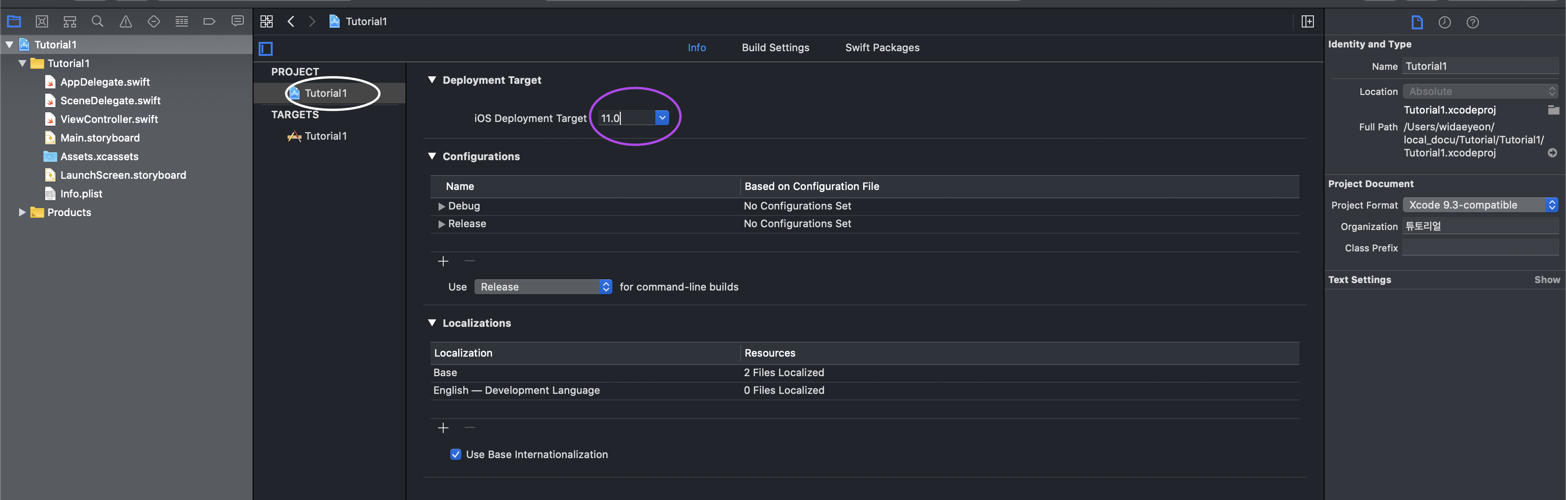Click the Based on Configuration File header
The height and width of the screenshot is (500, 1566).
(x=811, y=187)
